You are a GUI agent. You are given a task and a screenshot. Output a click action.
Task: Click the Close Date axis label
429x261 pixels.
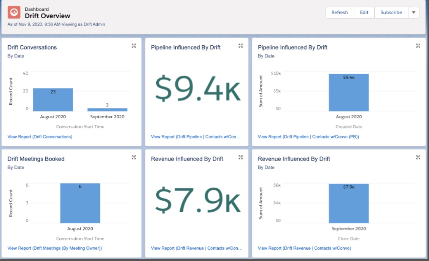pyautogui.click(x=348, y=239)
